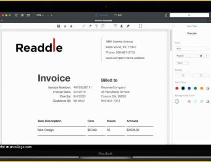This screenshot has width=211, height=162.
Task: Select the Stamp tool
Action: pos(122,26)
